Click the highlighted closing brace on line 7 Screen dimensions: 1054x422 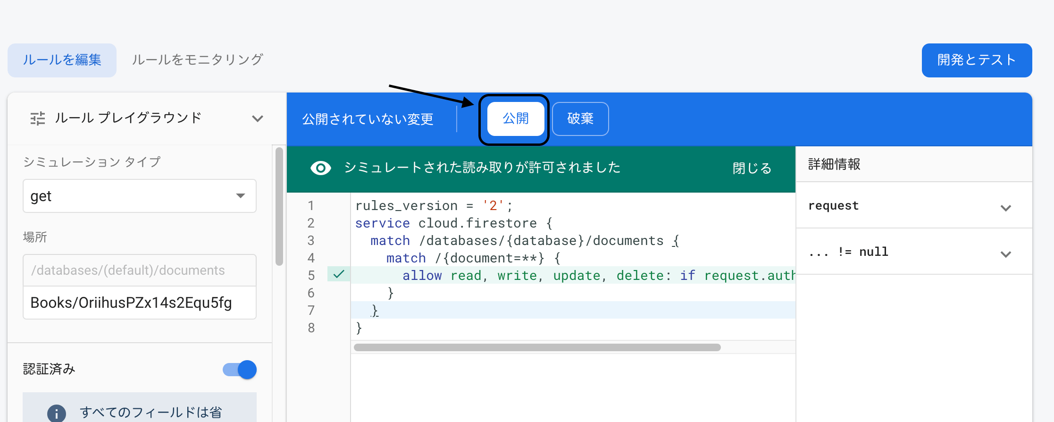coord(375,311)
